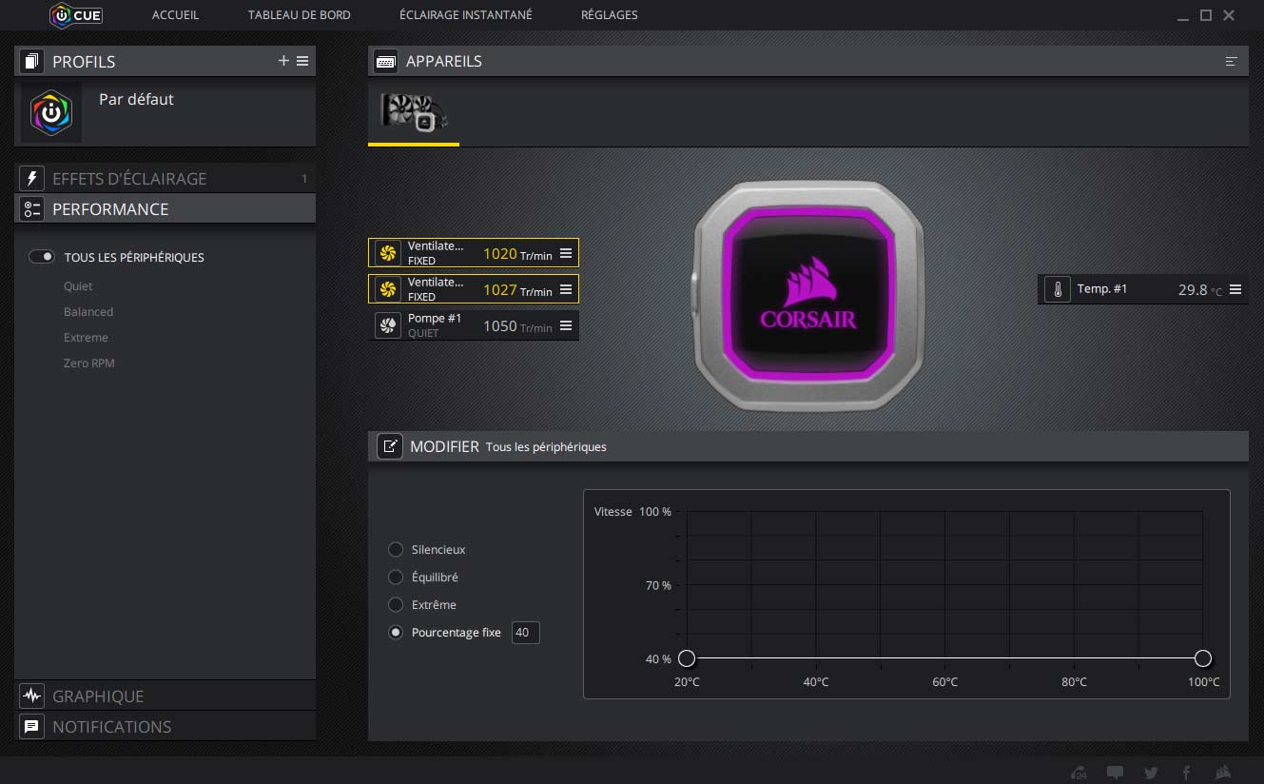
Task: Maximize the iCUE window
Action: pos(1206,15)
